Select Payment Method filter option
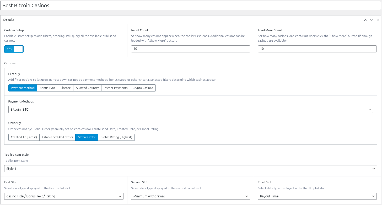 (23, 88)
